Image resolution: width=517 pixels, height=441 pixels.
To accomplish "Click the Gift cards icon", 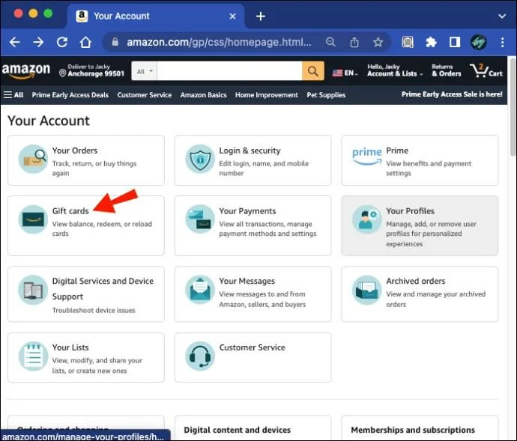I will [33, 219].
